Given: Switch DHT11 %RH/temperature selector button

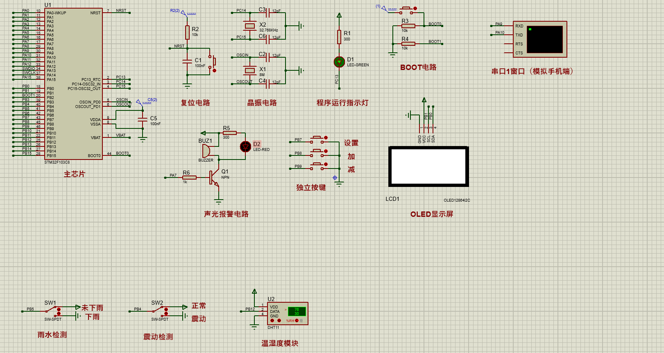Looking at the screenshot, I should [x=297, y=321].
